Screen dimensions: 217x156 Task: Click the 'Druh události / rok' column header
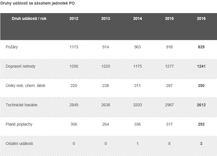(x=29, y=18)
